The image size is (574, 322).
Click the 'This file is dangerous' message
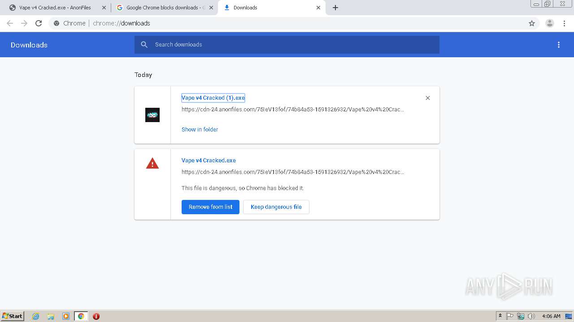click(243, 188)
